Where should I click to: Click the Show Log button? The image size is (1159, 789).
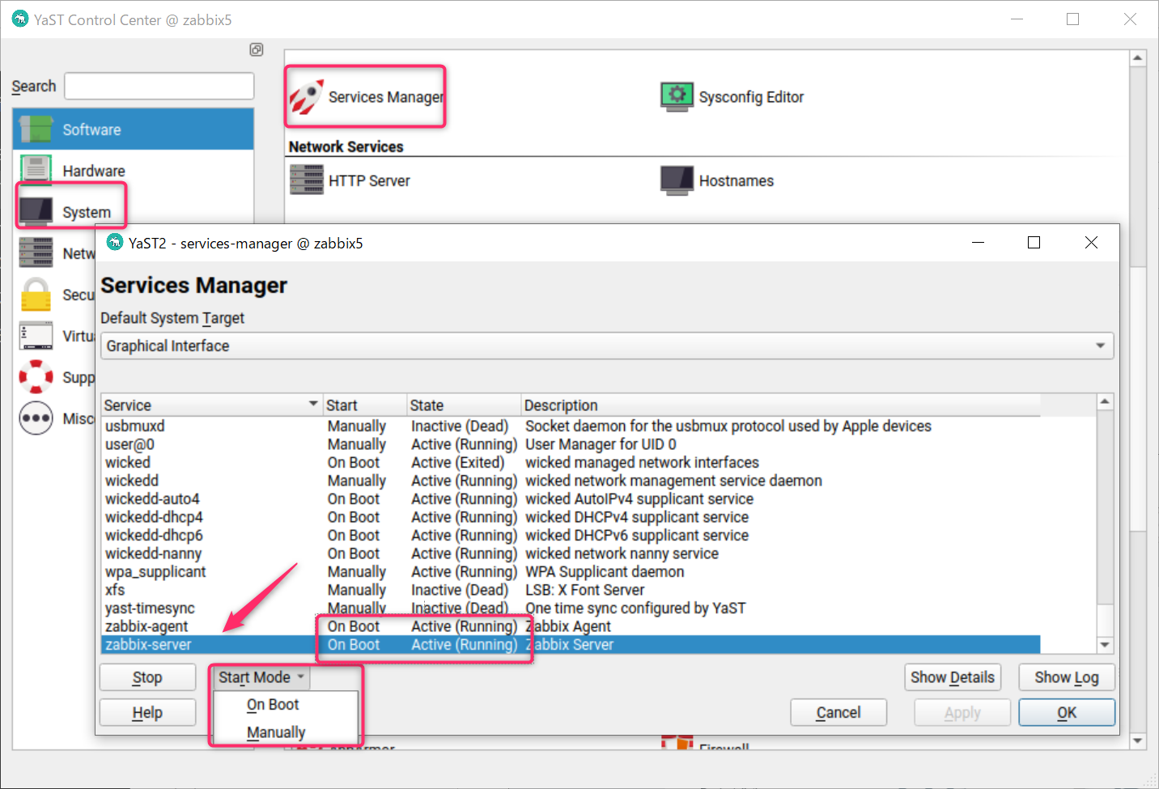pos(1067,677)
